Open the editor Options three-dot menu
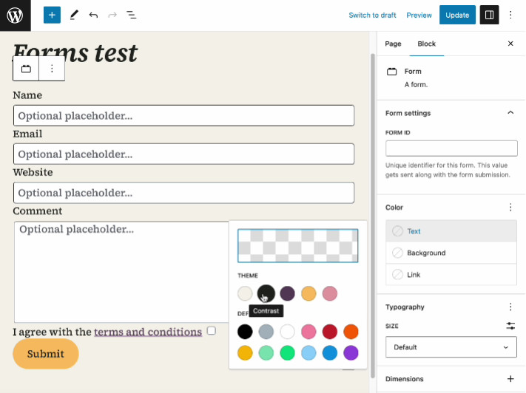This screenshot has height=393, width=526. [510, 15]
